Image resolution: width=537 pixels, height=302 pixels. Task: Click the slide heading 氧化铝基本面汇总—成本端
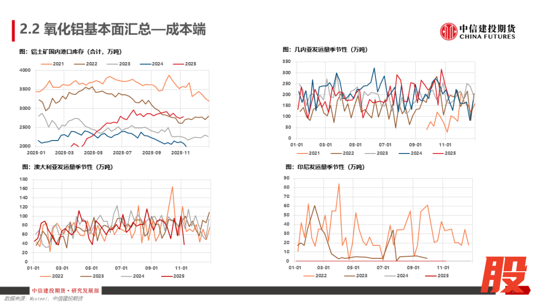tap(112, 30)
